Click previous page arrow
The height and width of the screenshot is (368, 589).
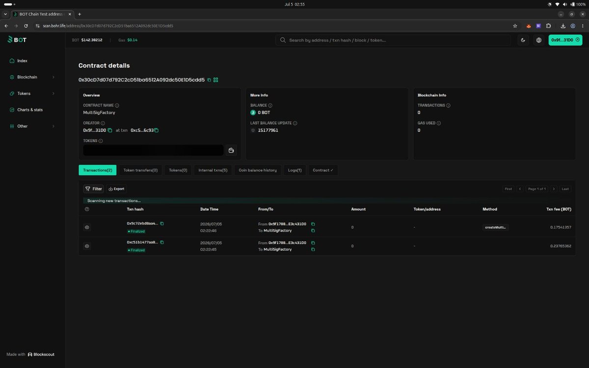pos(520,189)
